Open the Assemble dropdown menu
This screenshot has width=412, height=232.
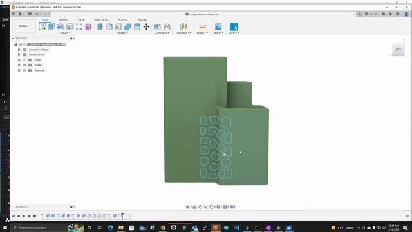(162, 33)
